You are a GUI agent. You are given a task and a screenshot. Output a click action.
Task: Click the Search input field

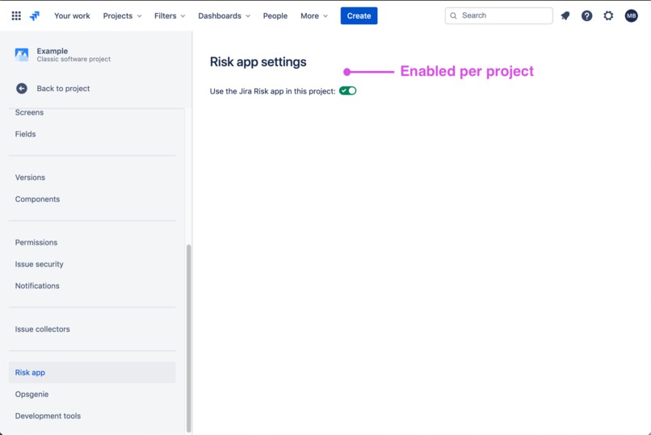click(x=498, y=16)
